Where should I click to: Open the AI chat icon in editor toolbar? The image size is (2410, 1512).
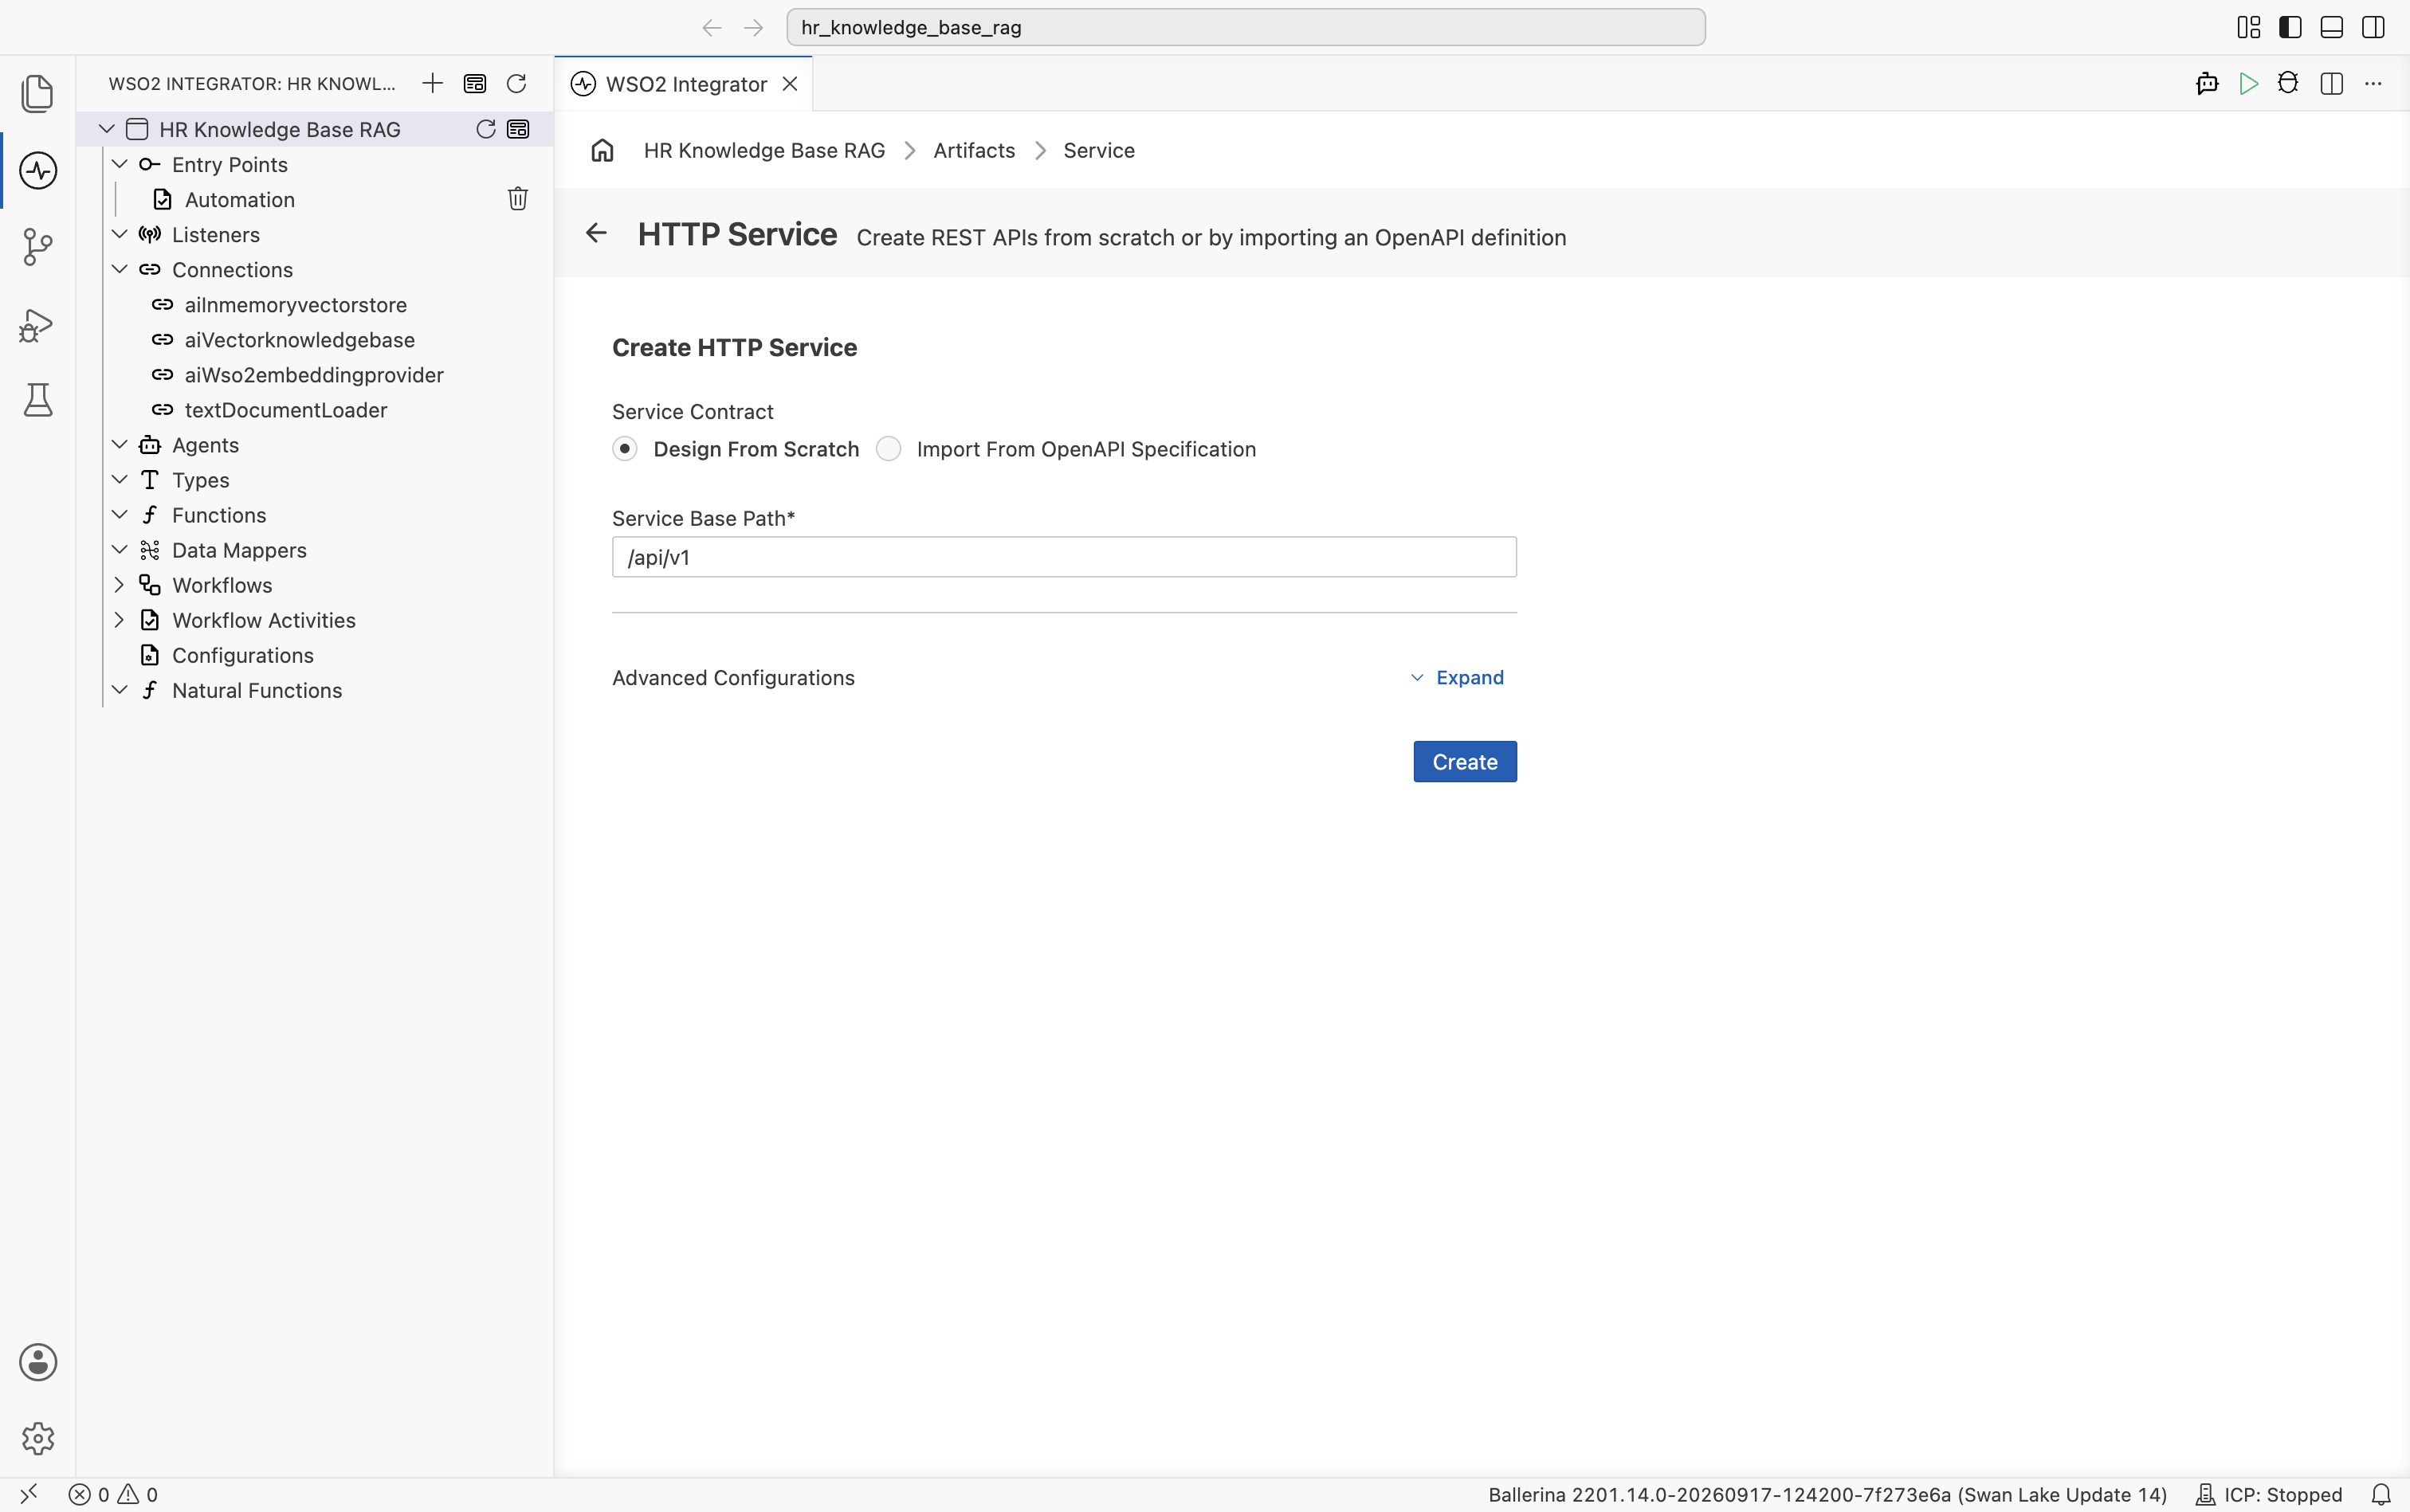coord(2206,84)
